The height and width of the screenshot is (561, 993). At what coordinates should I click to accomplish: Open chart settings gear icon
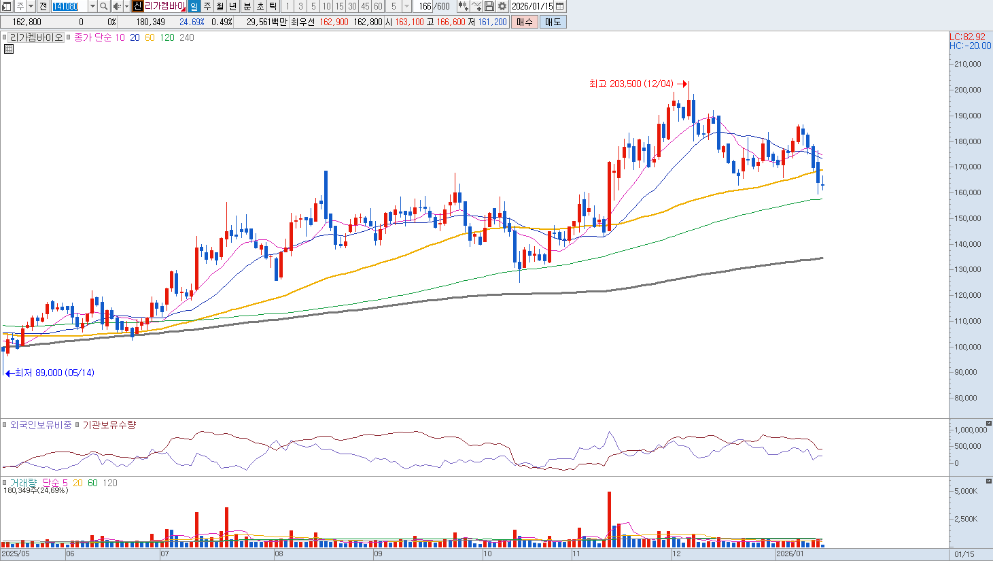[502, 6]
